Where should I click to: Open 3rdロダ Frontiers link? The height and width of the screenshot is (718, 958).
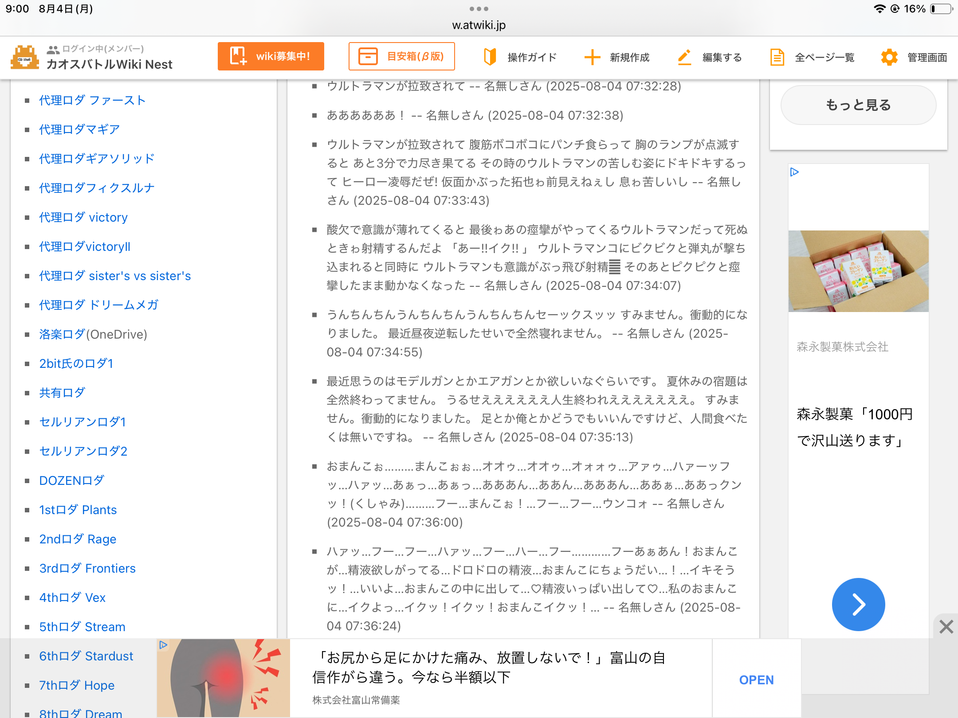[x=87, y=568]
